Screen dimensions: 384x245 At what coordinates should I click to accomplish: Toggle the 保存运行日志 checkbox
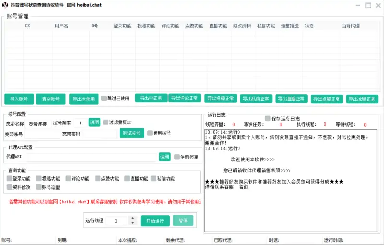click(268, 118)
